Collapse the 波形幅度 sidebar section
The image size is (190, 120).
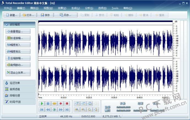19,24
